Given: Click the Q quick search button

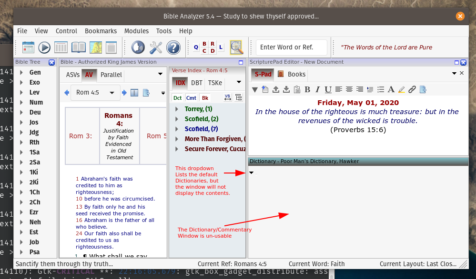Looking at the screenshot, I should click(x=196, y=47).
